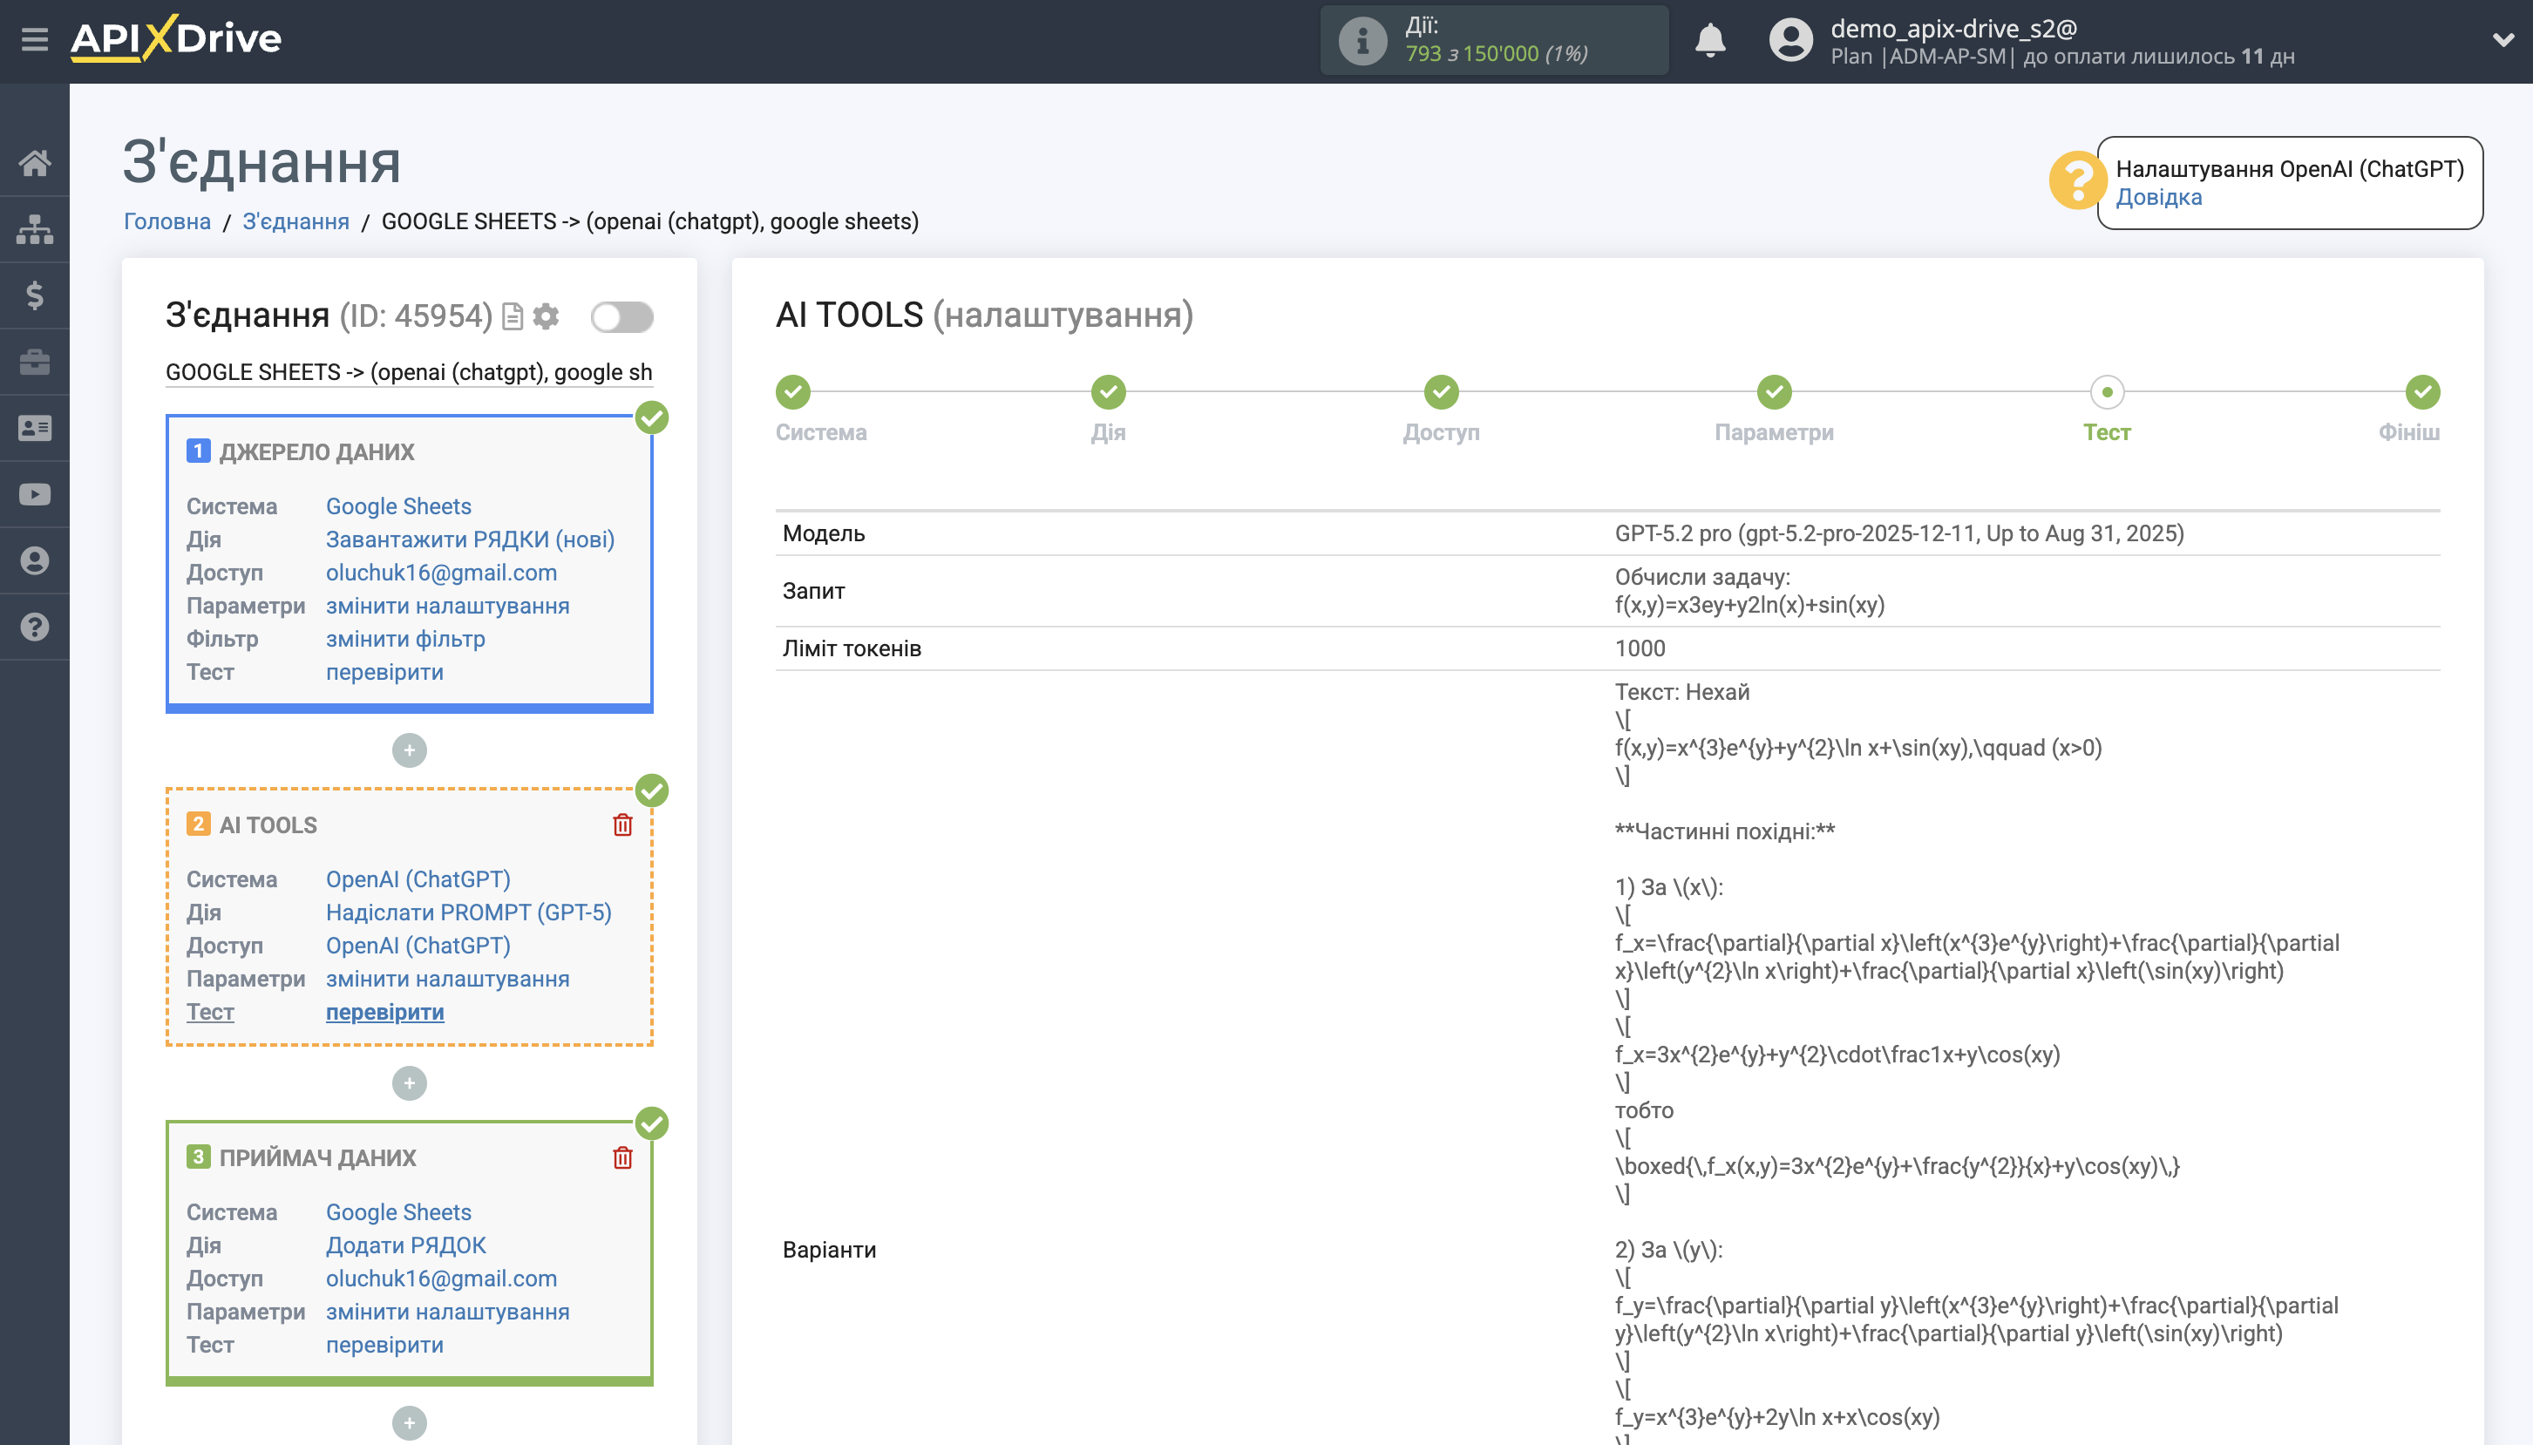Delete the AI TOOLS block via trash icon

(622, 824)
